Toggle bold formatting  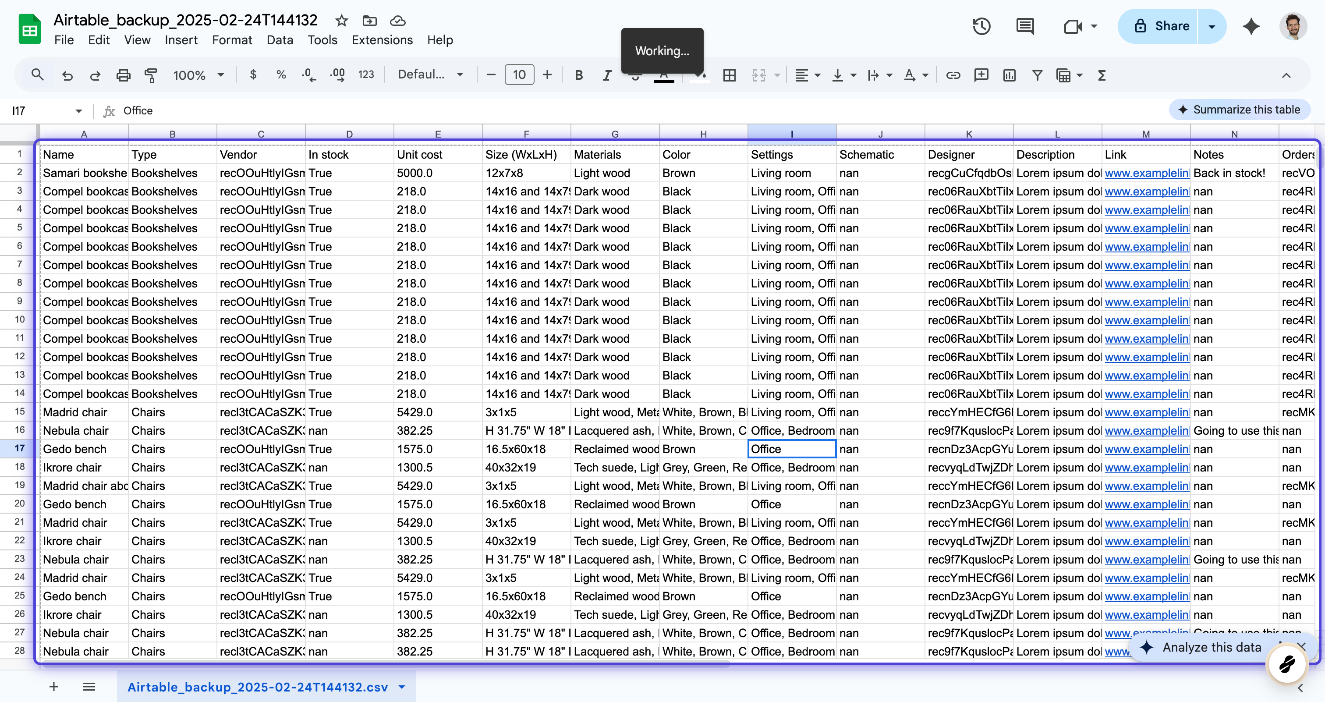(579, 76)
